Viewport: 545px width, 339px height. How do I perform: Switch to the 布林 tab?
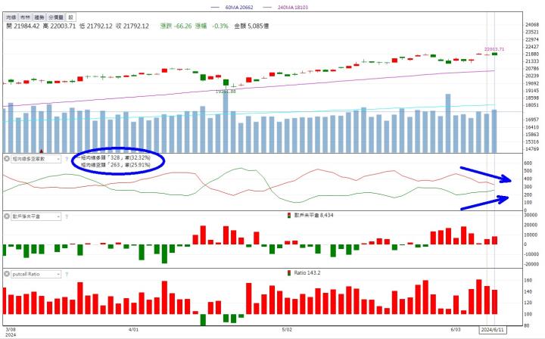[x=25, y=17]
